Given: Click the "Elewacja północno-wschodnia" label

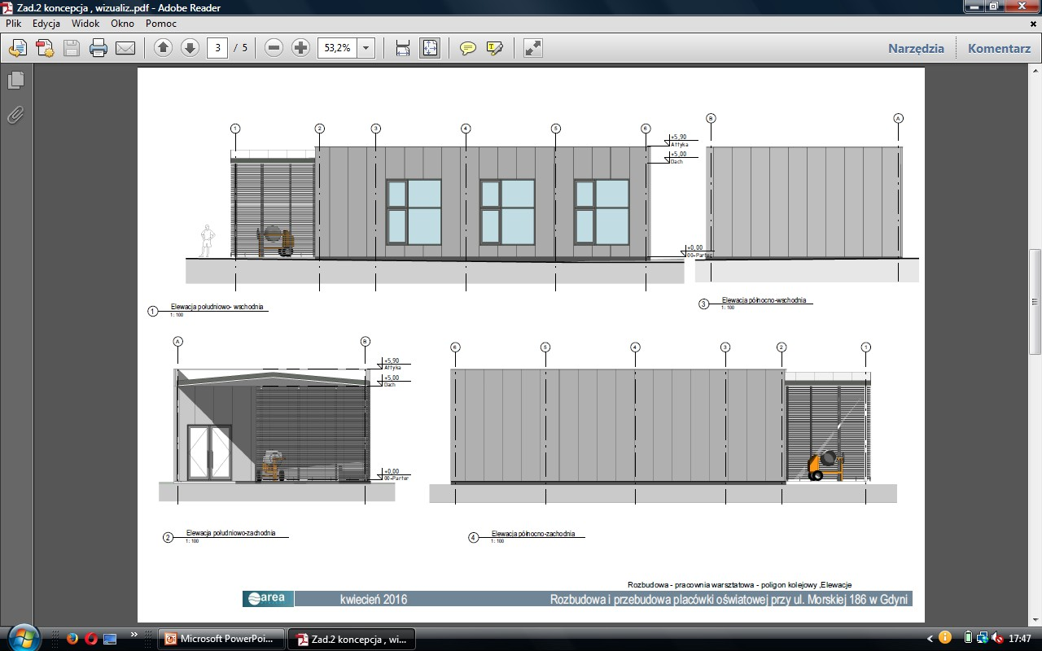Looking at the screenshot, I should pos(764,300).
